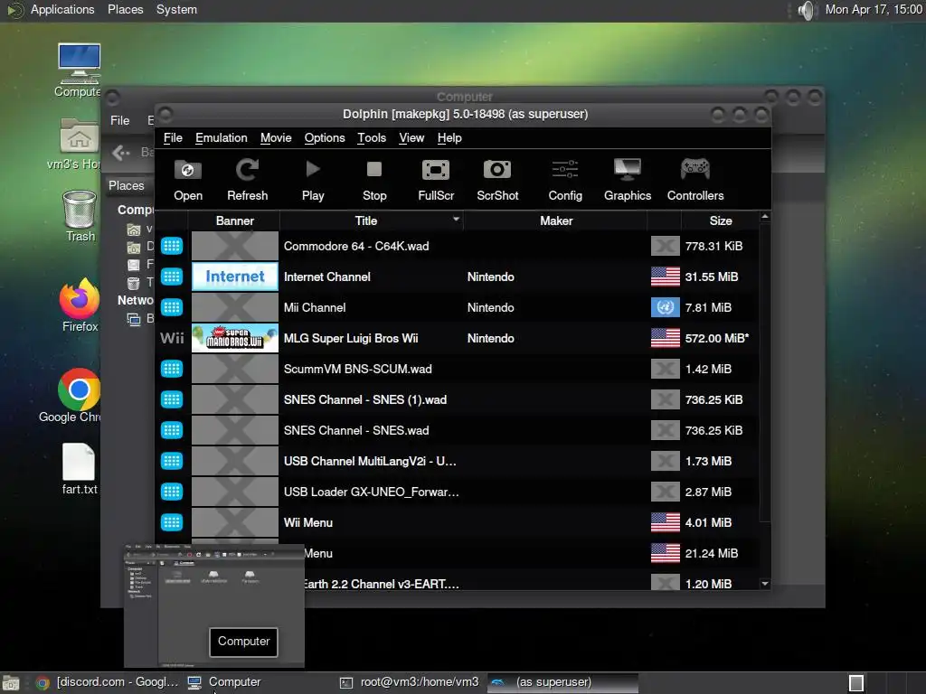Open the Options menu

point(325,137)
